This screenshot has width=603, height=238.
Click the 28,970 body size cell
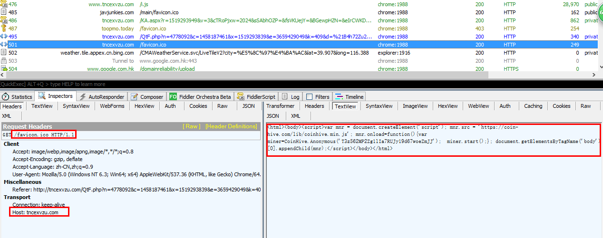(571, 4)
